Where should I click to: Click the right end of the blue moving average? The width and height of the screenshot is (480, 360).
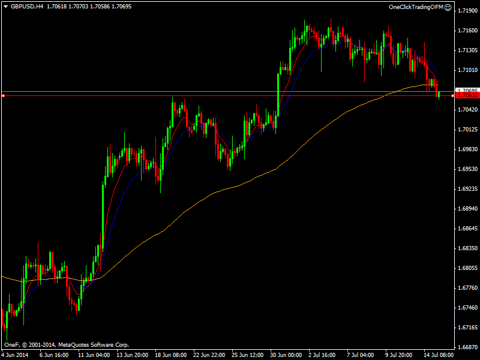point(438,73)
